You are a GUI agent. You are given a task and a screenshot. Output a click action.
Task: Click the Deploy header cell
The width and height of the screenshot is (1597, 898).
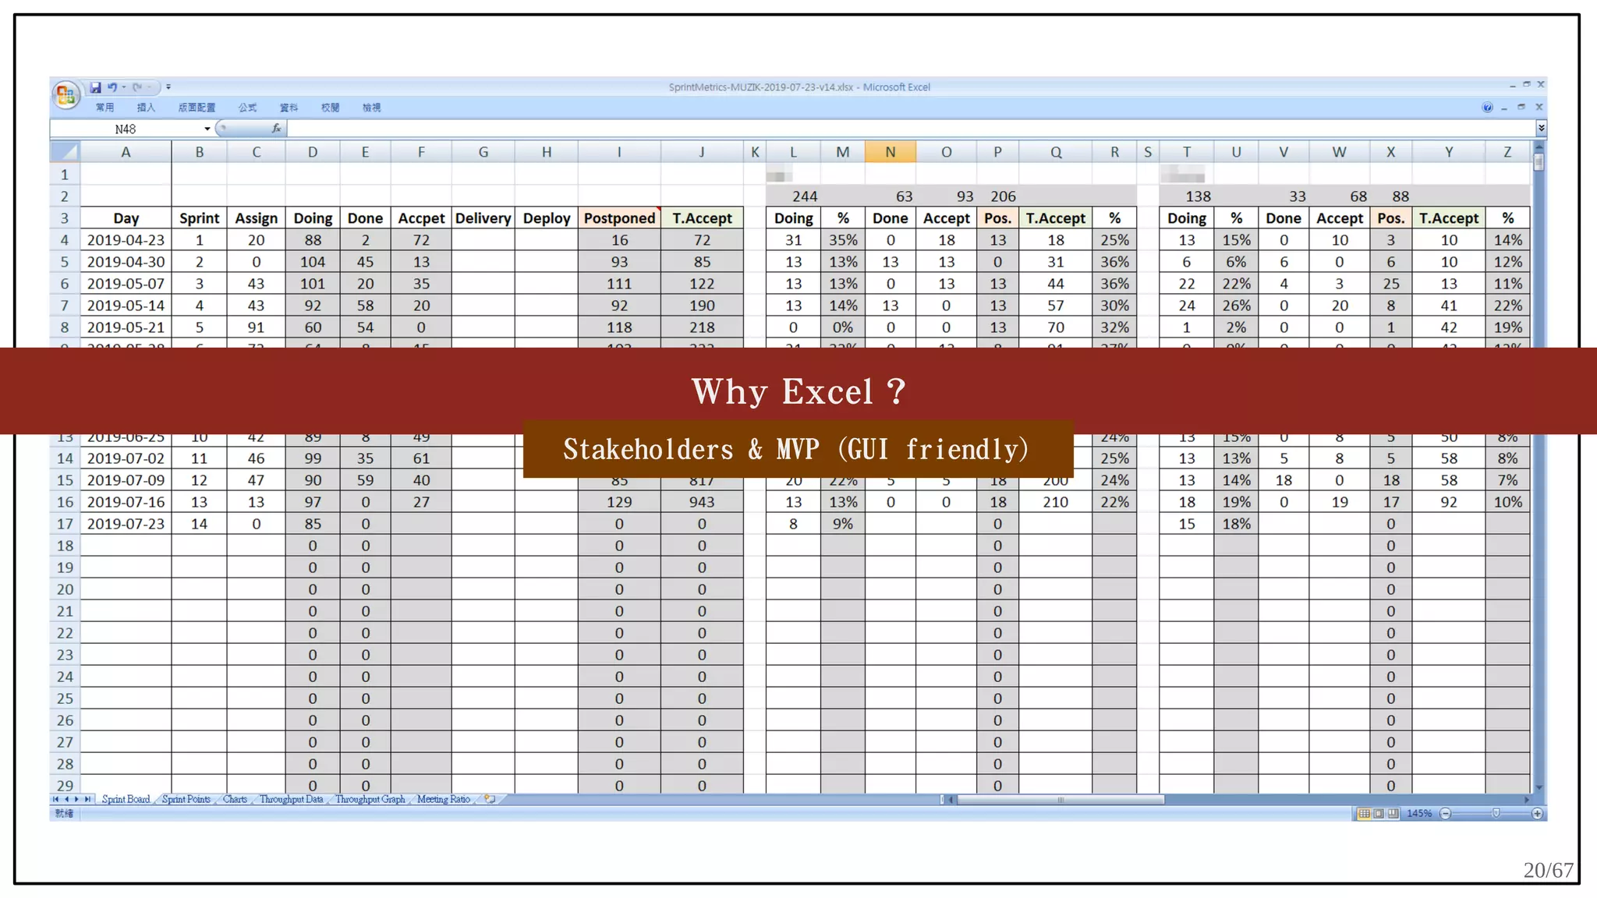(x=546, y=218)
